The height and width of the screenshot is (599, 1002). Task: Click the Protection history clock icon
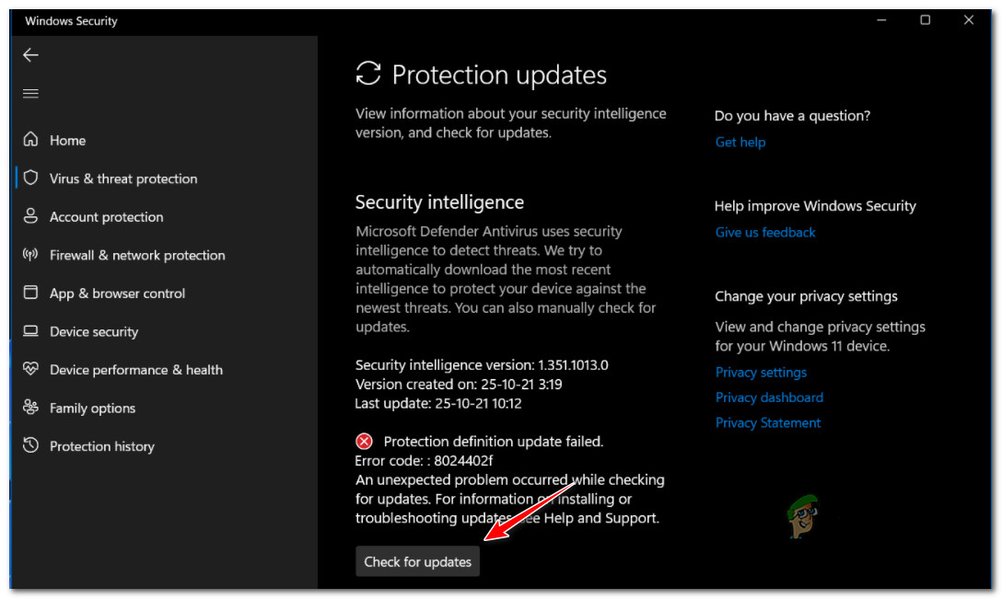31,446
